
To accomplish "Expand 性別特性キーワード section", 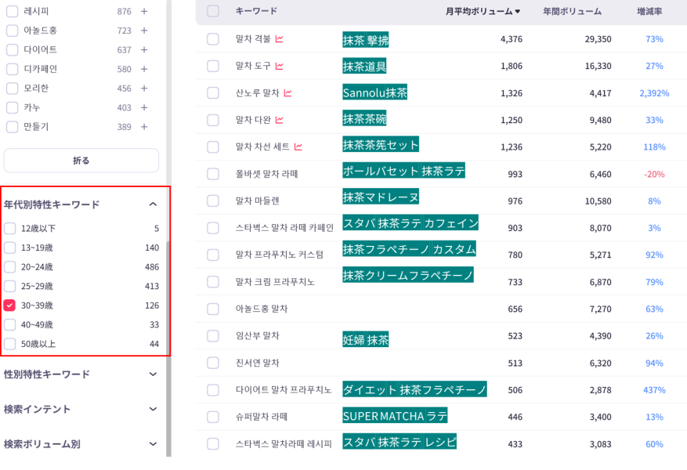I will click(153, 374).
